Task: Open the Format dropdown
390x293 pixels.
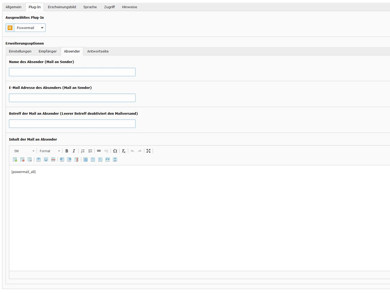Action: pos(50,151)
